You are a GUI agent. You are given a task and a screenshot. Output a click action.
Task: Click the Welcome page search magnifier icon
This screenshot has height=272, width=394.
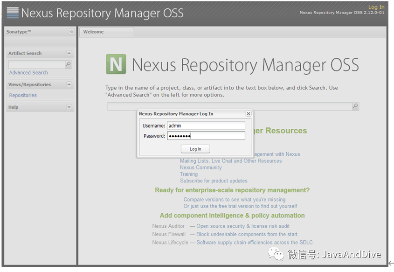tap(355, 106)
